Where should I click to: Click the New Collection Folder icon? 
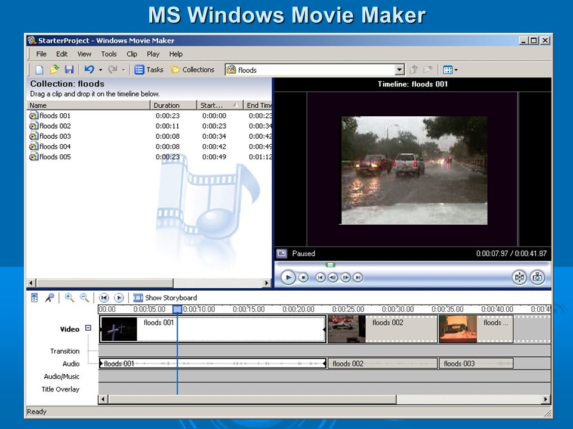tap(427, 69)
